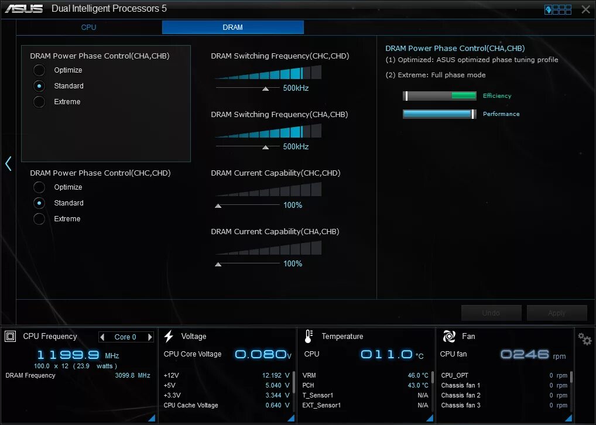Select Optimize for DRAM Power Phase Control(CHA,CHB)

[39, 70]
